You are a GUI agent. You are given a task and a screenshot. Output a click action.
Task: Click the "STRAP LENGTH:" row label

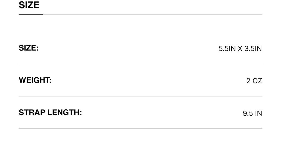click(x=50, y=113)
